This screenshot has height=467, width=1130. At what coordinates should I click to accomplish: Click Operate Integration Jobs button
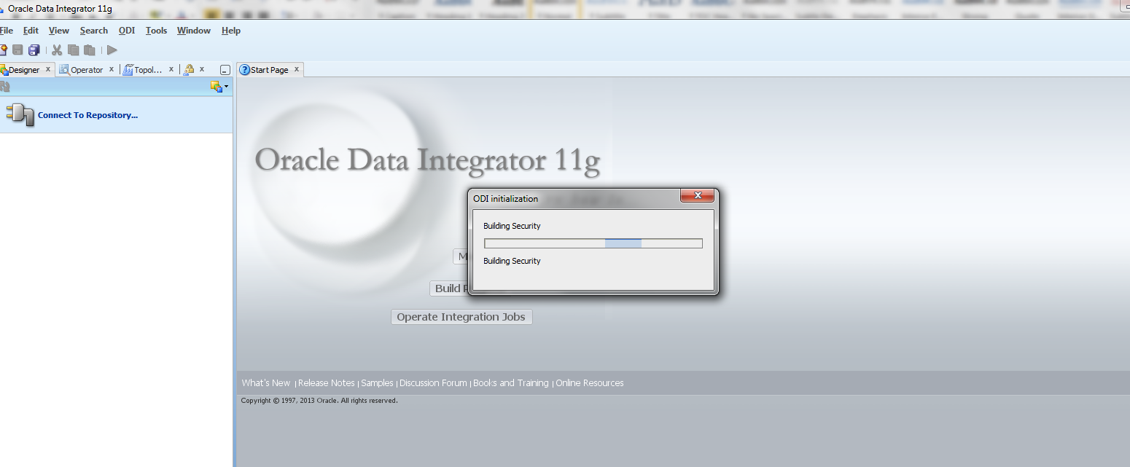click(461, 317)
